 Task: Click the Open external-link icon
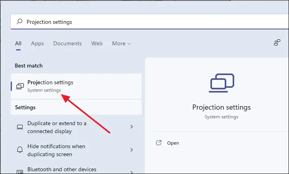pos(159,143)
